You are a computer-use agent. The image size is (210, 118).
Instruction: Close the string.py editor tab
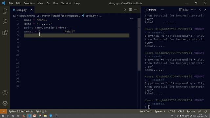[x=31, y=10]
